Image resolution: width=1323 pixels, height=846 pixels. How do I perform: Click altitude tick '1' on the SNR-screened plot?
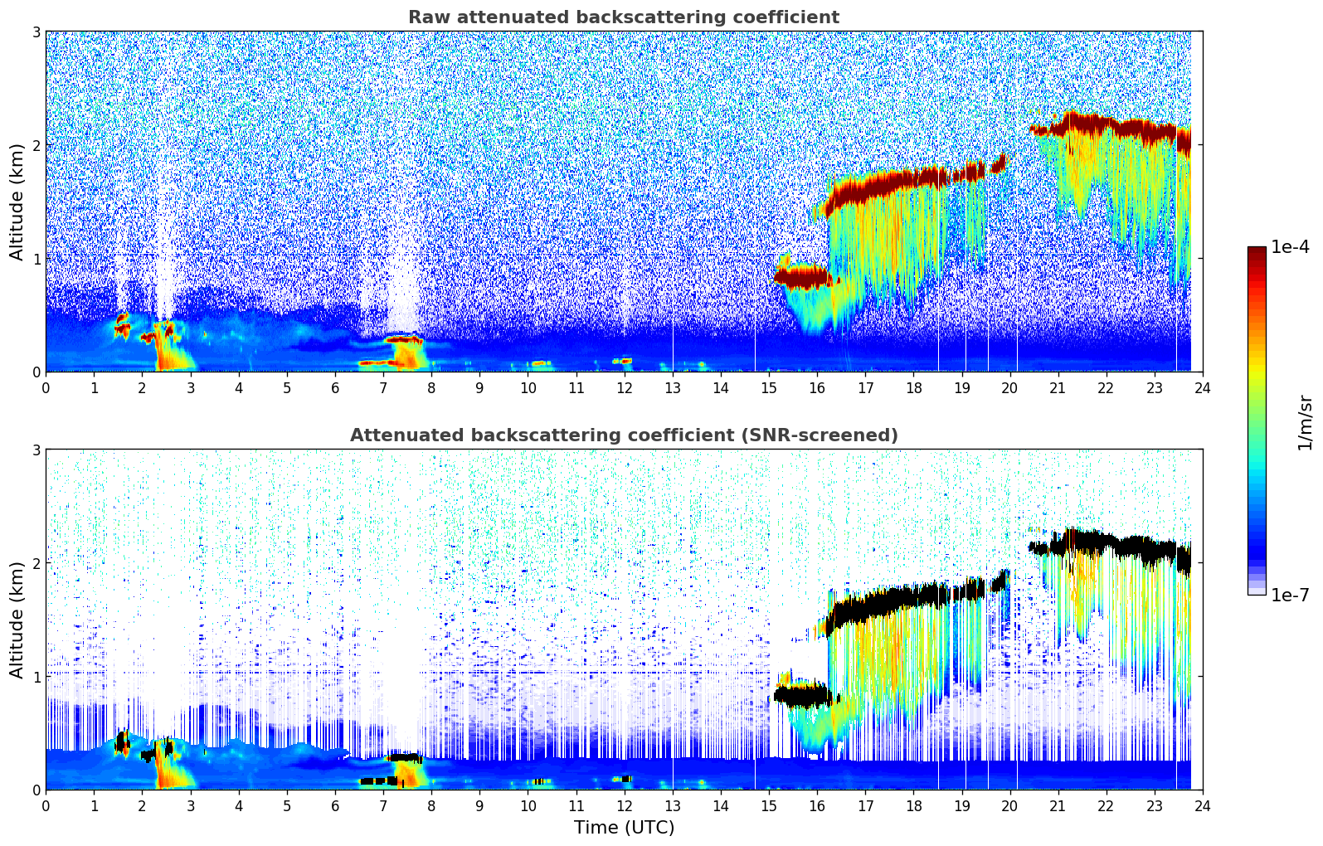36,677
